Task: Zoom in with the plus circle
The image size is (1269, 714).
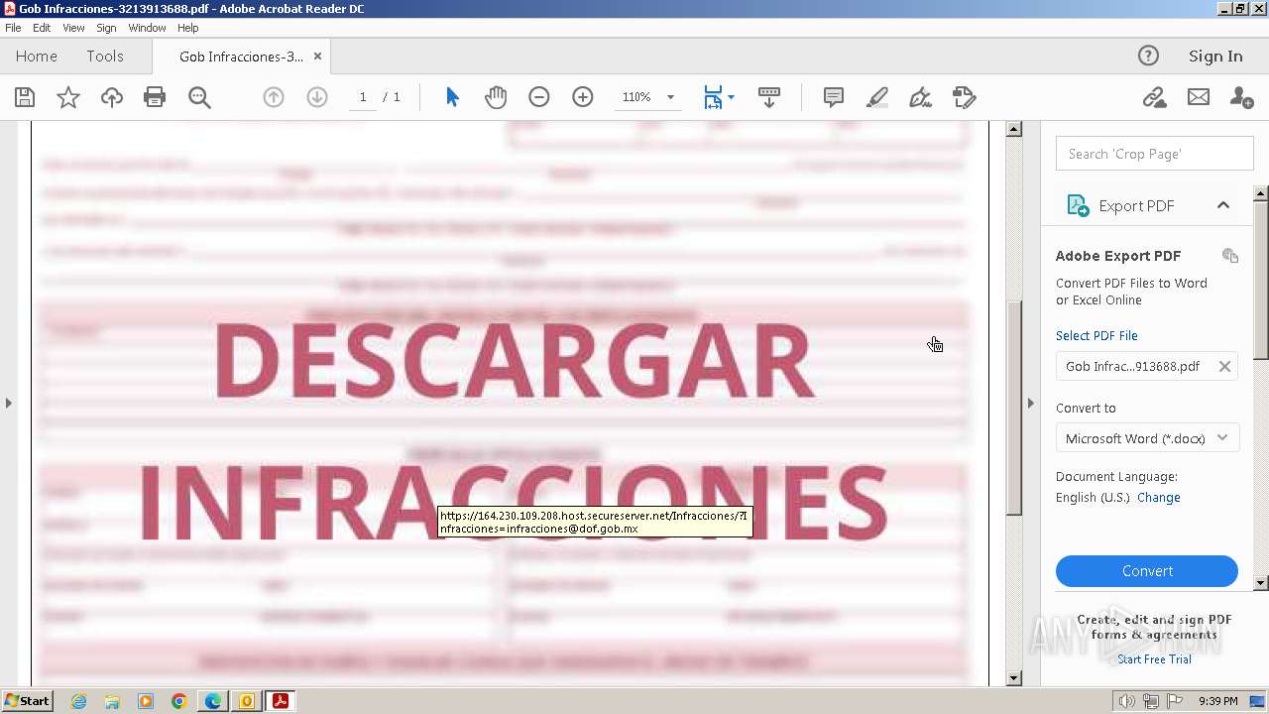Action: pos(583,97)
